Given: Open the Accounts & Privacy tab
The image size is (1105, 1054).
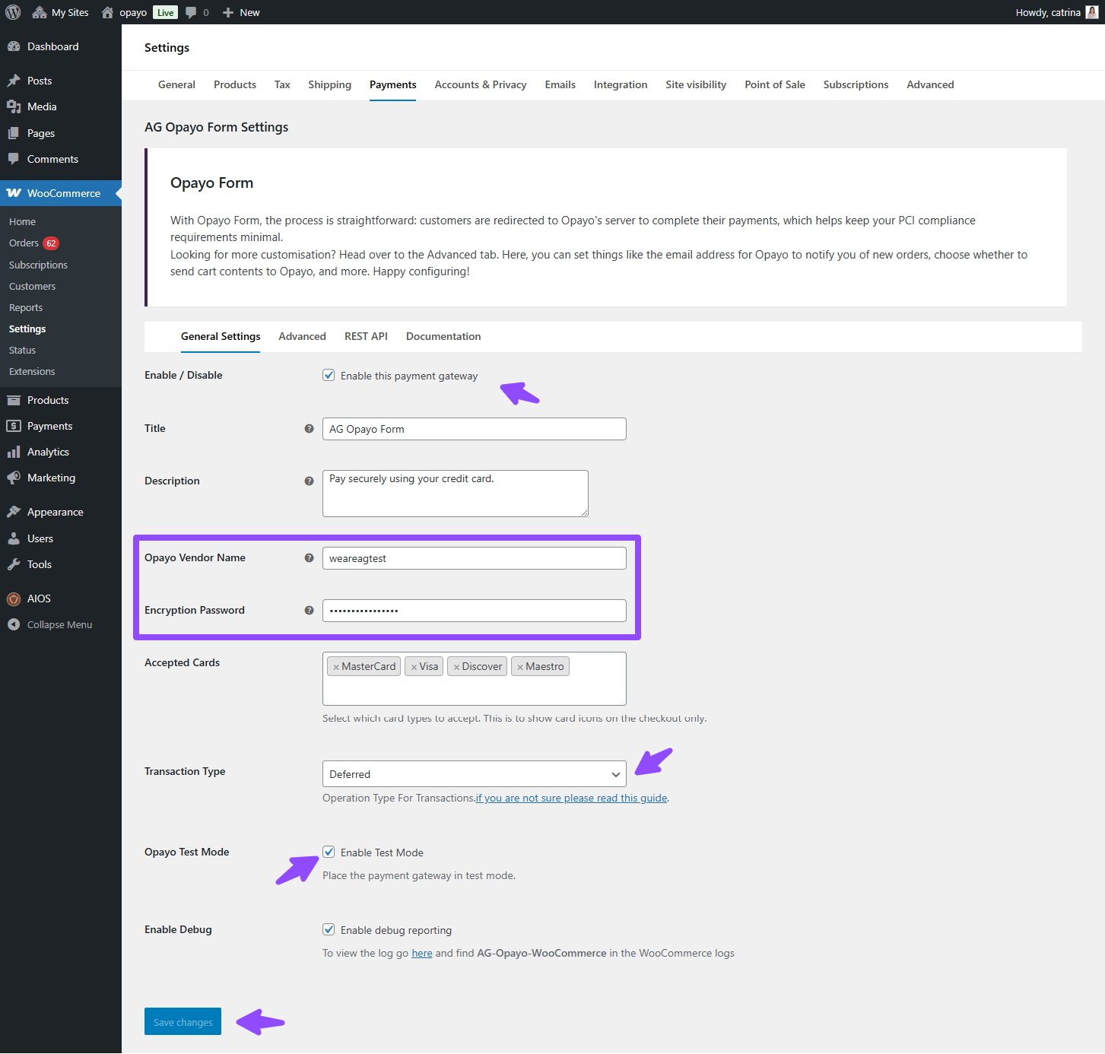Looking at the screenshot, I should [481, 84].
